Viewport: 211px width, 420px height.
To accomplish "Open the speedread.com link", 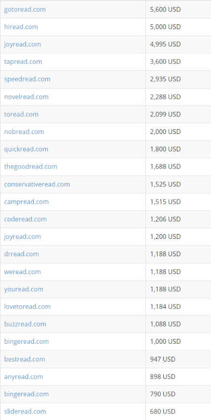I will [x=27, y=79].
